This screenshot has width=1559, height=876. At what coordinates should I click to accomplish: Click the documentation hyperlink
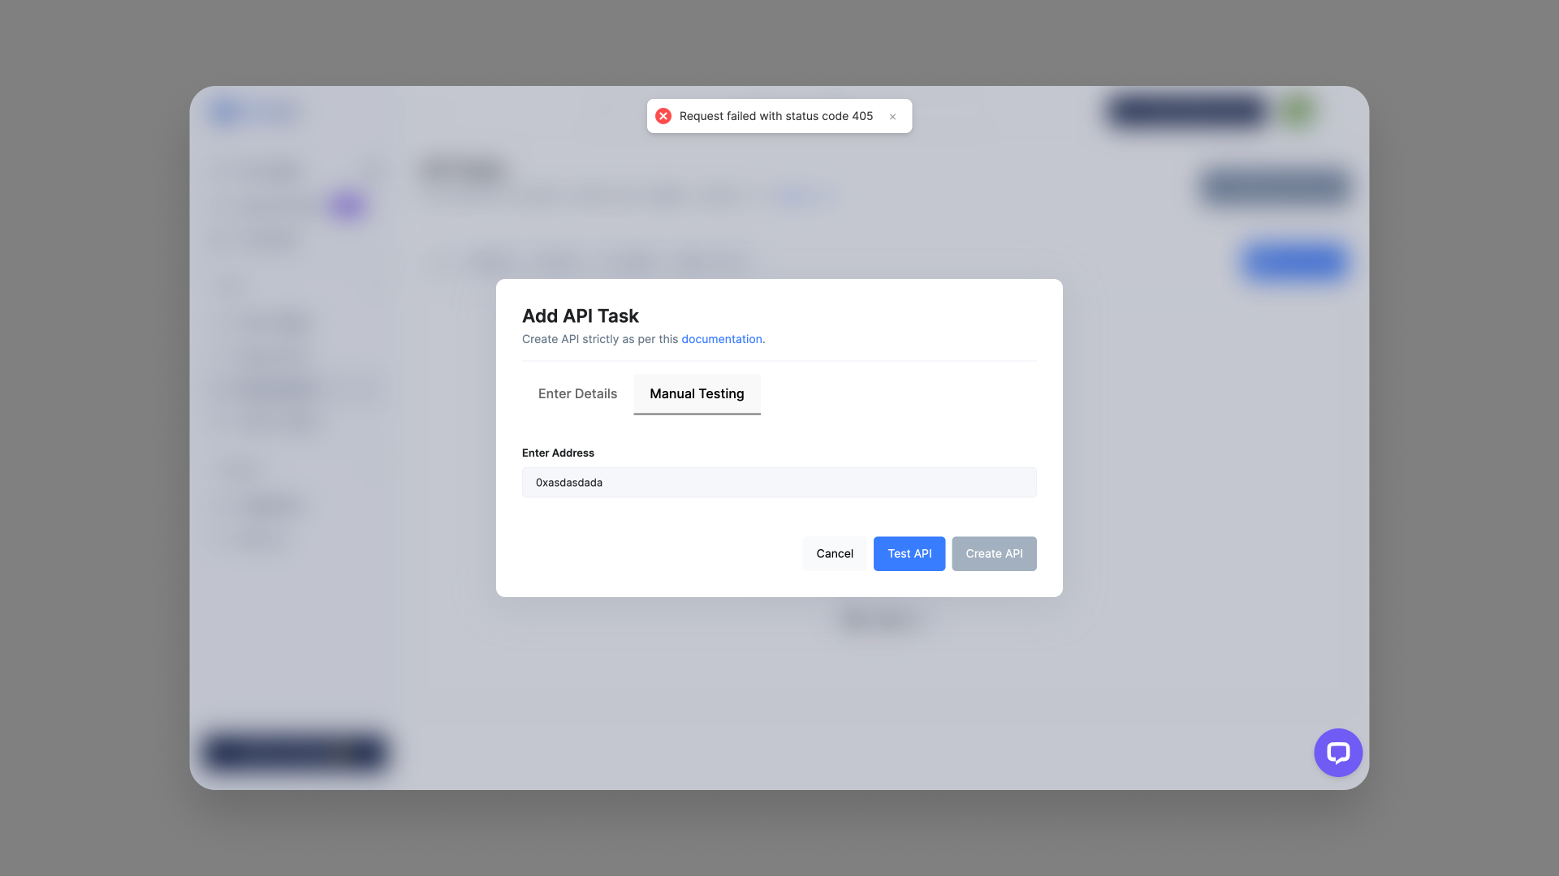point(722,339)
